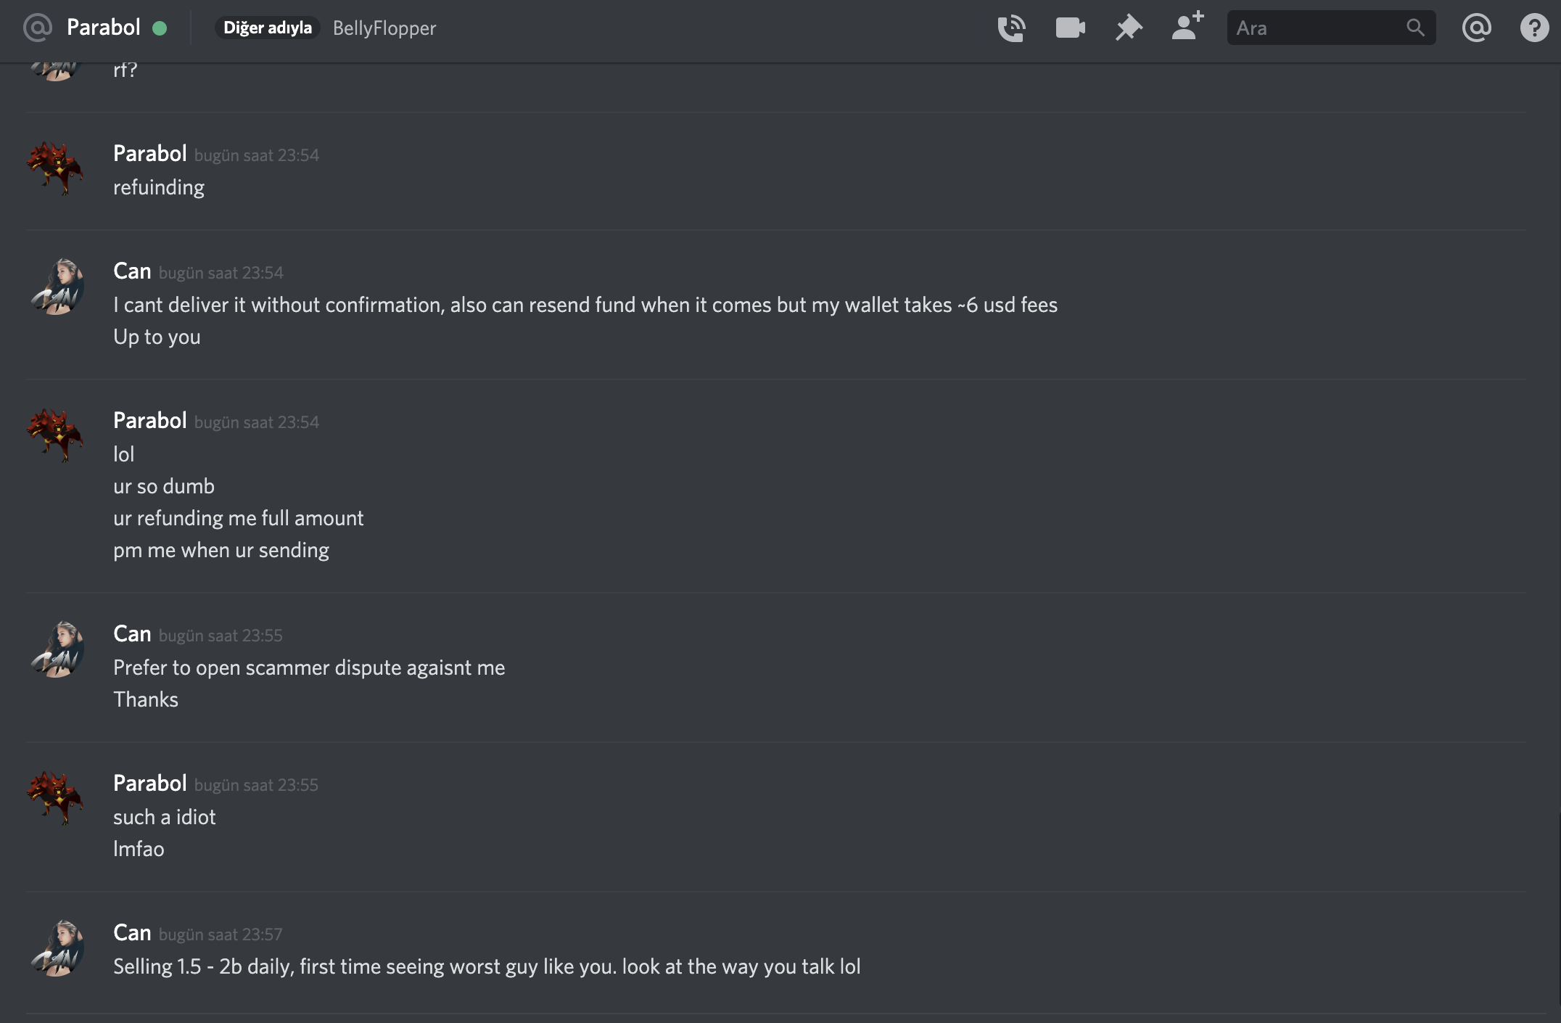Focus the Ara search field
Viewport: 1561px width, 1023px height.
click(1331, 28)
